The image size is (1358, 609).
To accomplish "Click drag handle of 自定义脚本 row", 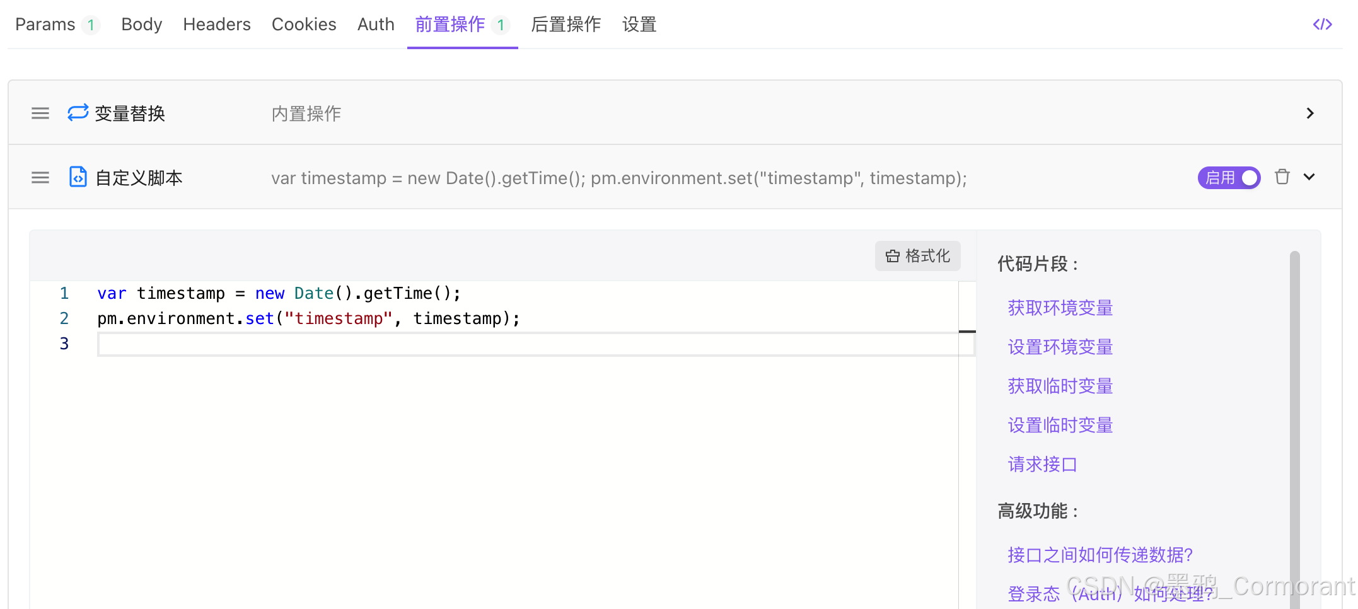I will point(40,178).
